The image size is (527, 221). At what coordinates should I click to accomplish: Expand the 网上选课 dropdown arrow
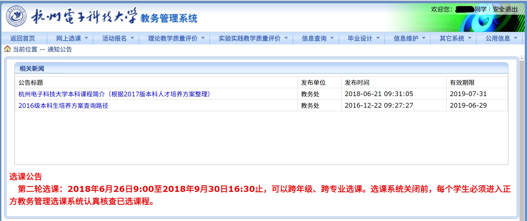86,38
